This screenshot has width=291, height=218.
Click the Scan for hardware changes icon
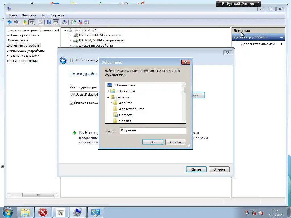tap(65, 22)
